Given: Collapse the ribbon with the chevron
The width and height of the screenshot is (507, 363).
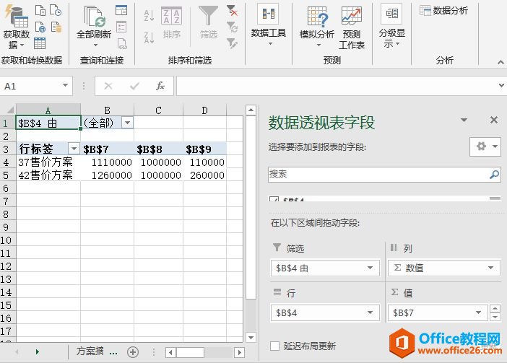Looking at the screenshot, I should [500, 62].
